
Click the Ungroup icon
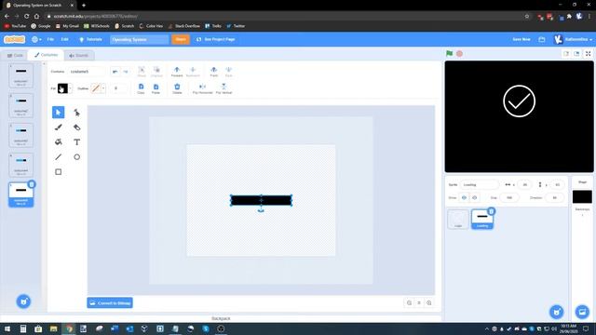coord(156,72)
